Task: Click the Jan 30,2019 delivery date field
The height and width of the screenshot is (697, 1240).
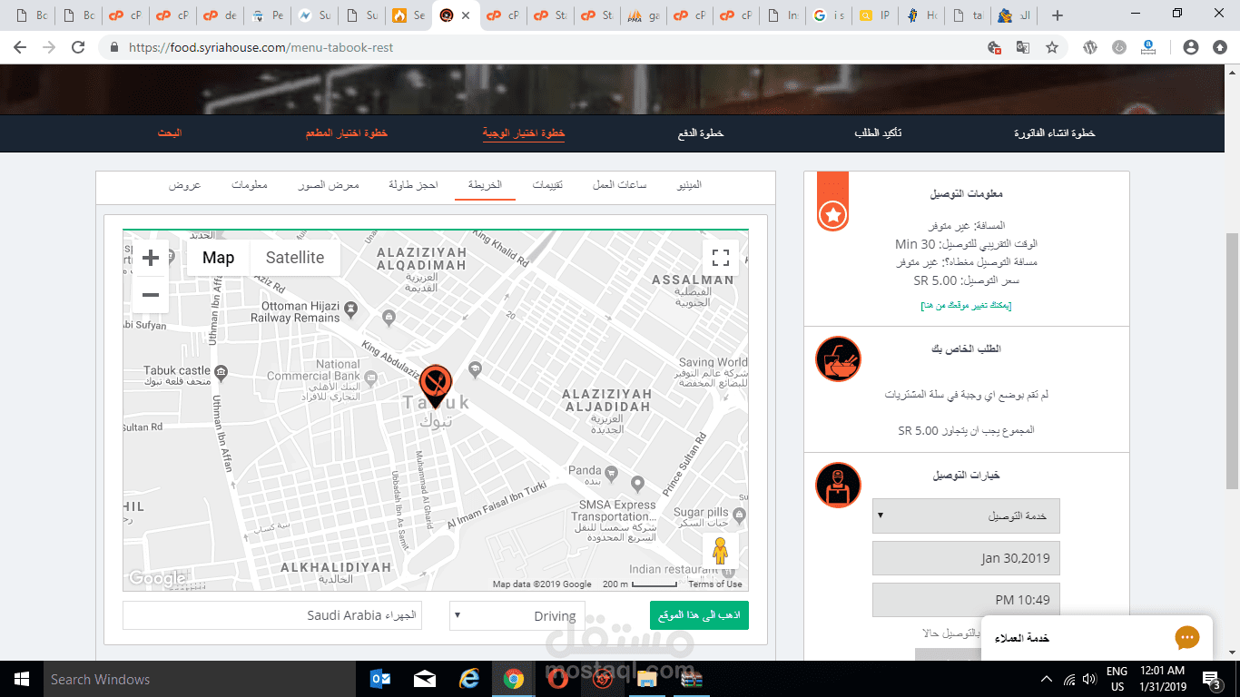Action: coord(966,558)
